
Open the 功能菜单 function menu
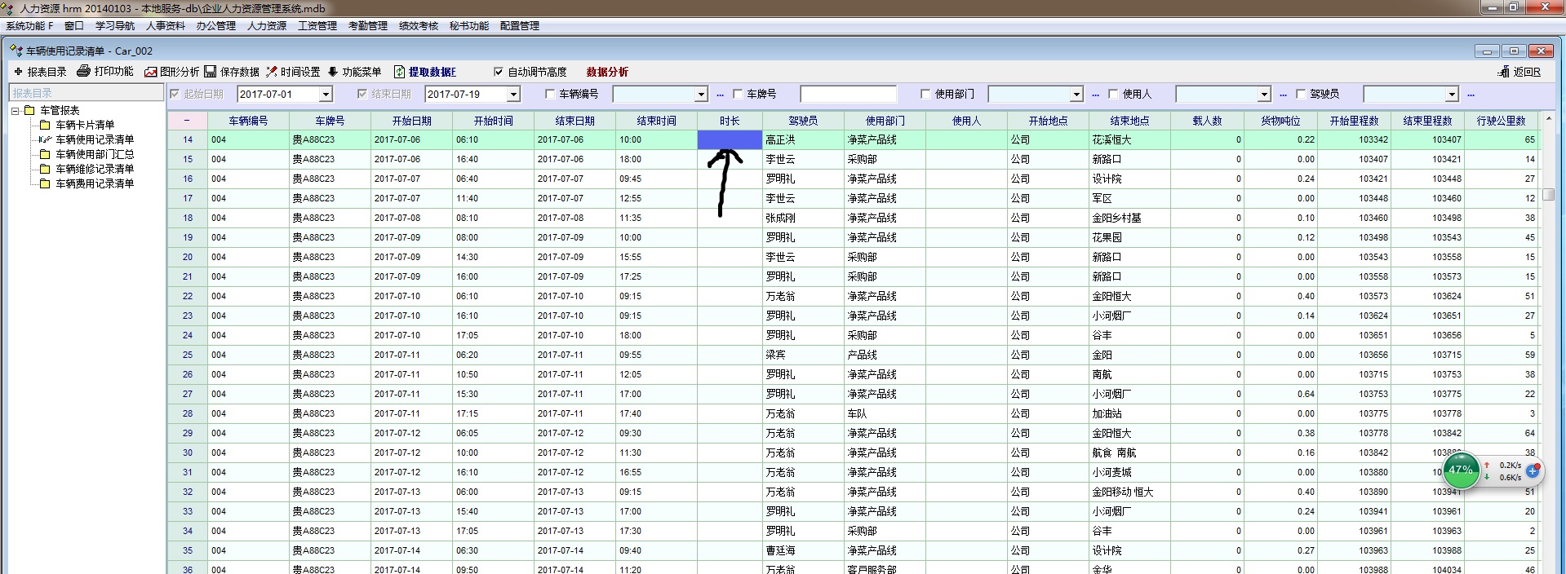333,72
